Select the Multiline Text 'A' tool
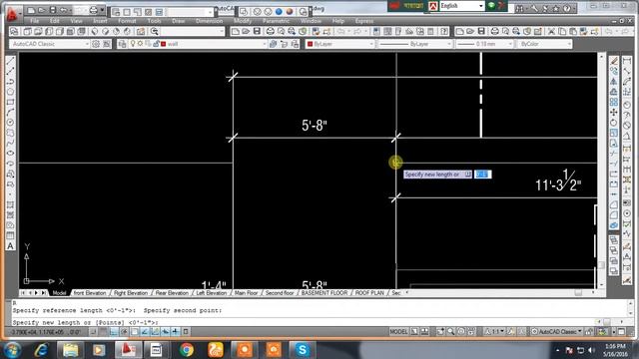 pyautogui.click(x=10, y=246)
